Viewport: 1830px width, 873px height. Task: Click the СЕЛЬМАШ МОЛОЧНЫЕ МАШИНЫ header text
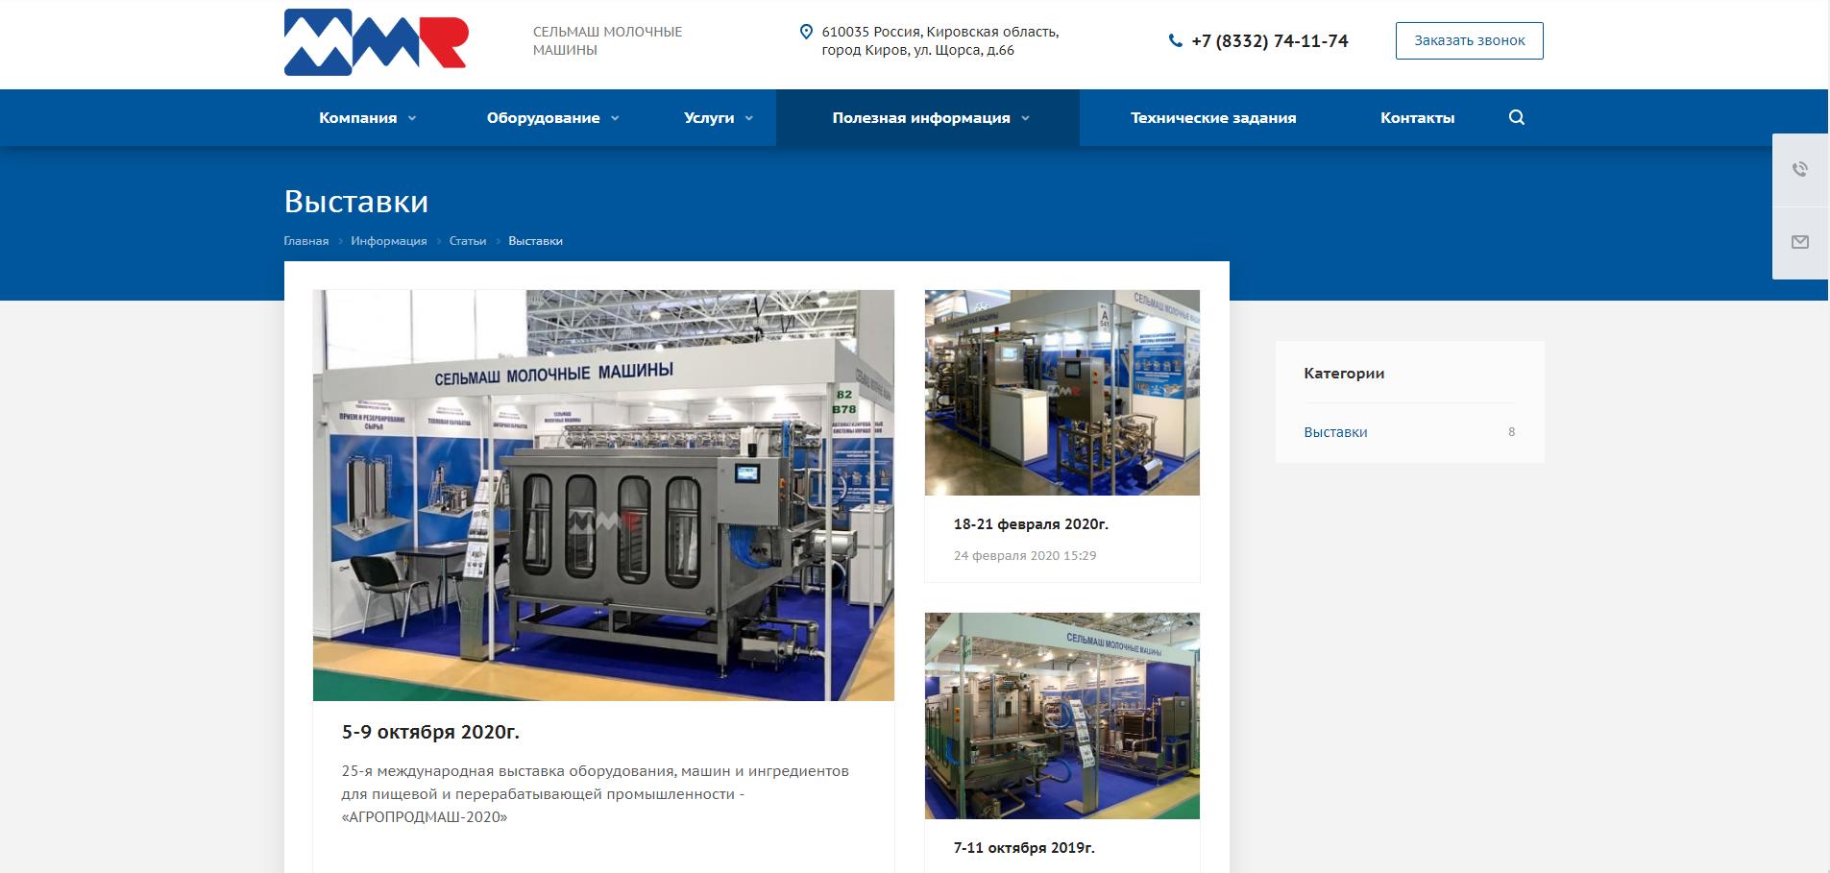[x=608, y=40]
